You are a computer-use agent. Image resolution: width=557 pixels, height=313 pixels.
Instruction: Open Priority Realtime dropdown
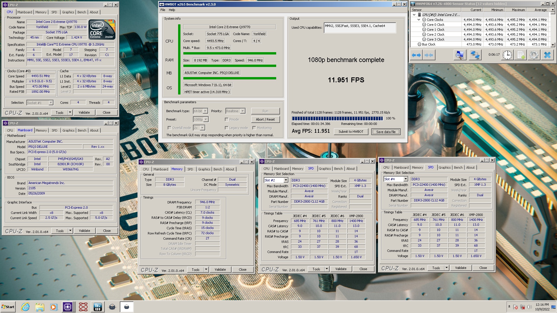(243, 111)
